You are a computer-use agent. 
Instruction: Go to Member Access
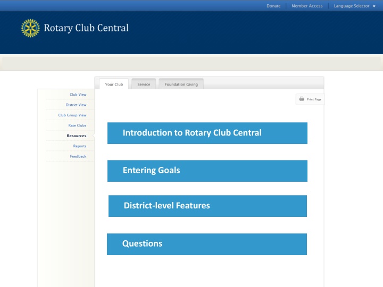307,6
